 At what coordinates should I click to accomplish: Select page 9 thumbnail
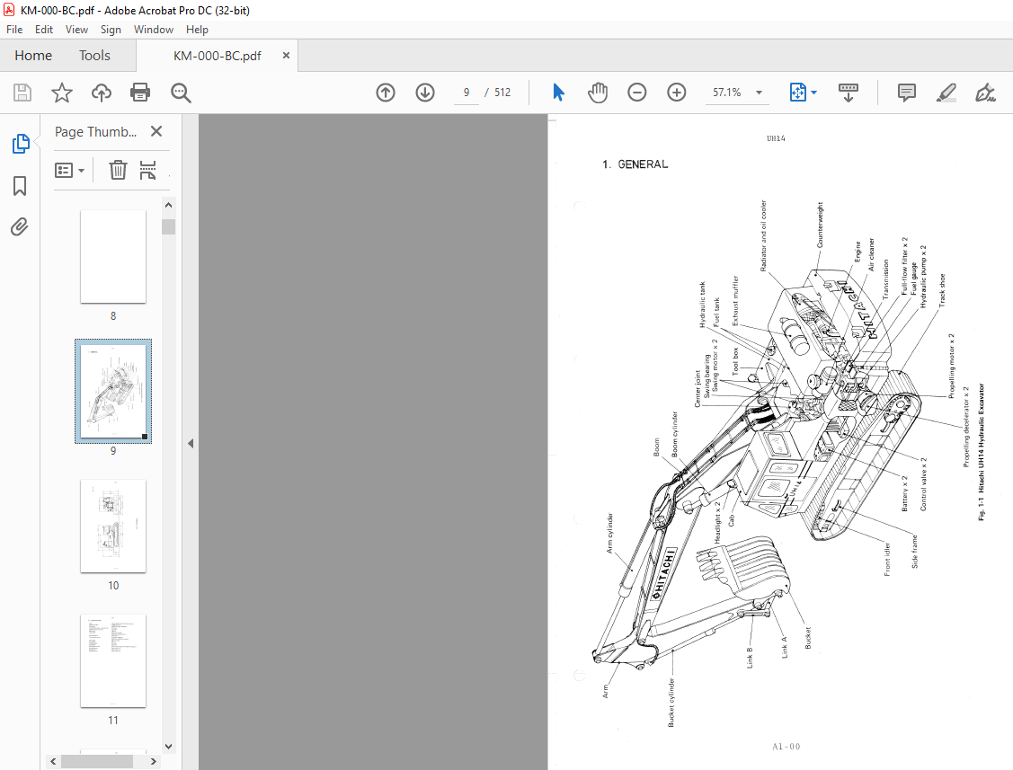(113, 391)
